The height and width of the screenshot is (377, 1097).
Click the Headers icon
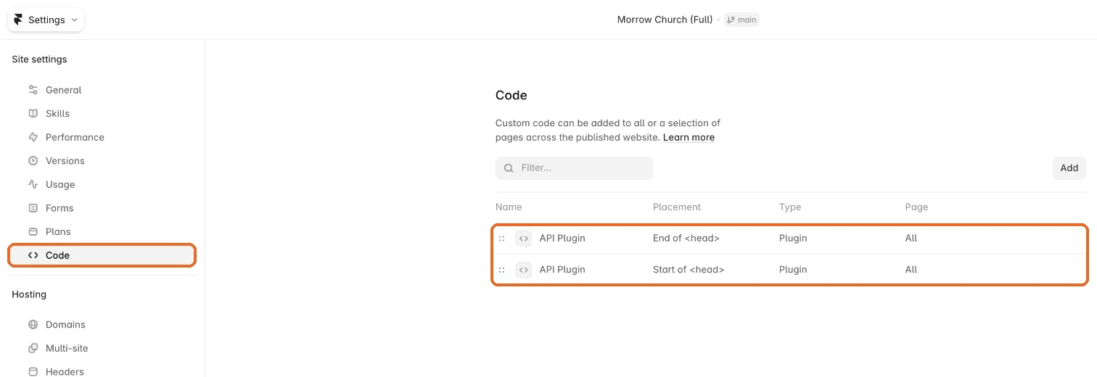click(x=33, y=372)
